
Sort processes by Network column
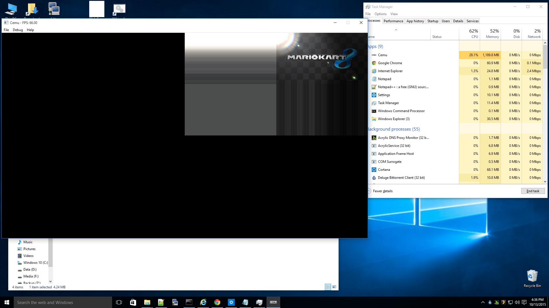tap(532, 34)
